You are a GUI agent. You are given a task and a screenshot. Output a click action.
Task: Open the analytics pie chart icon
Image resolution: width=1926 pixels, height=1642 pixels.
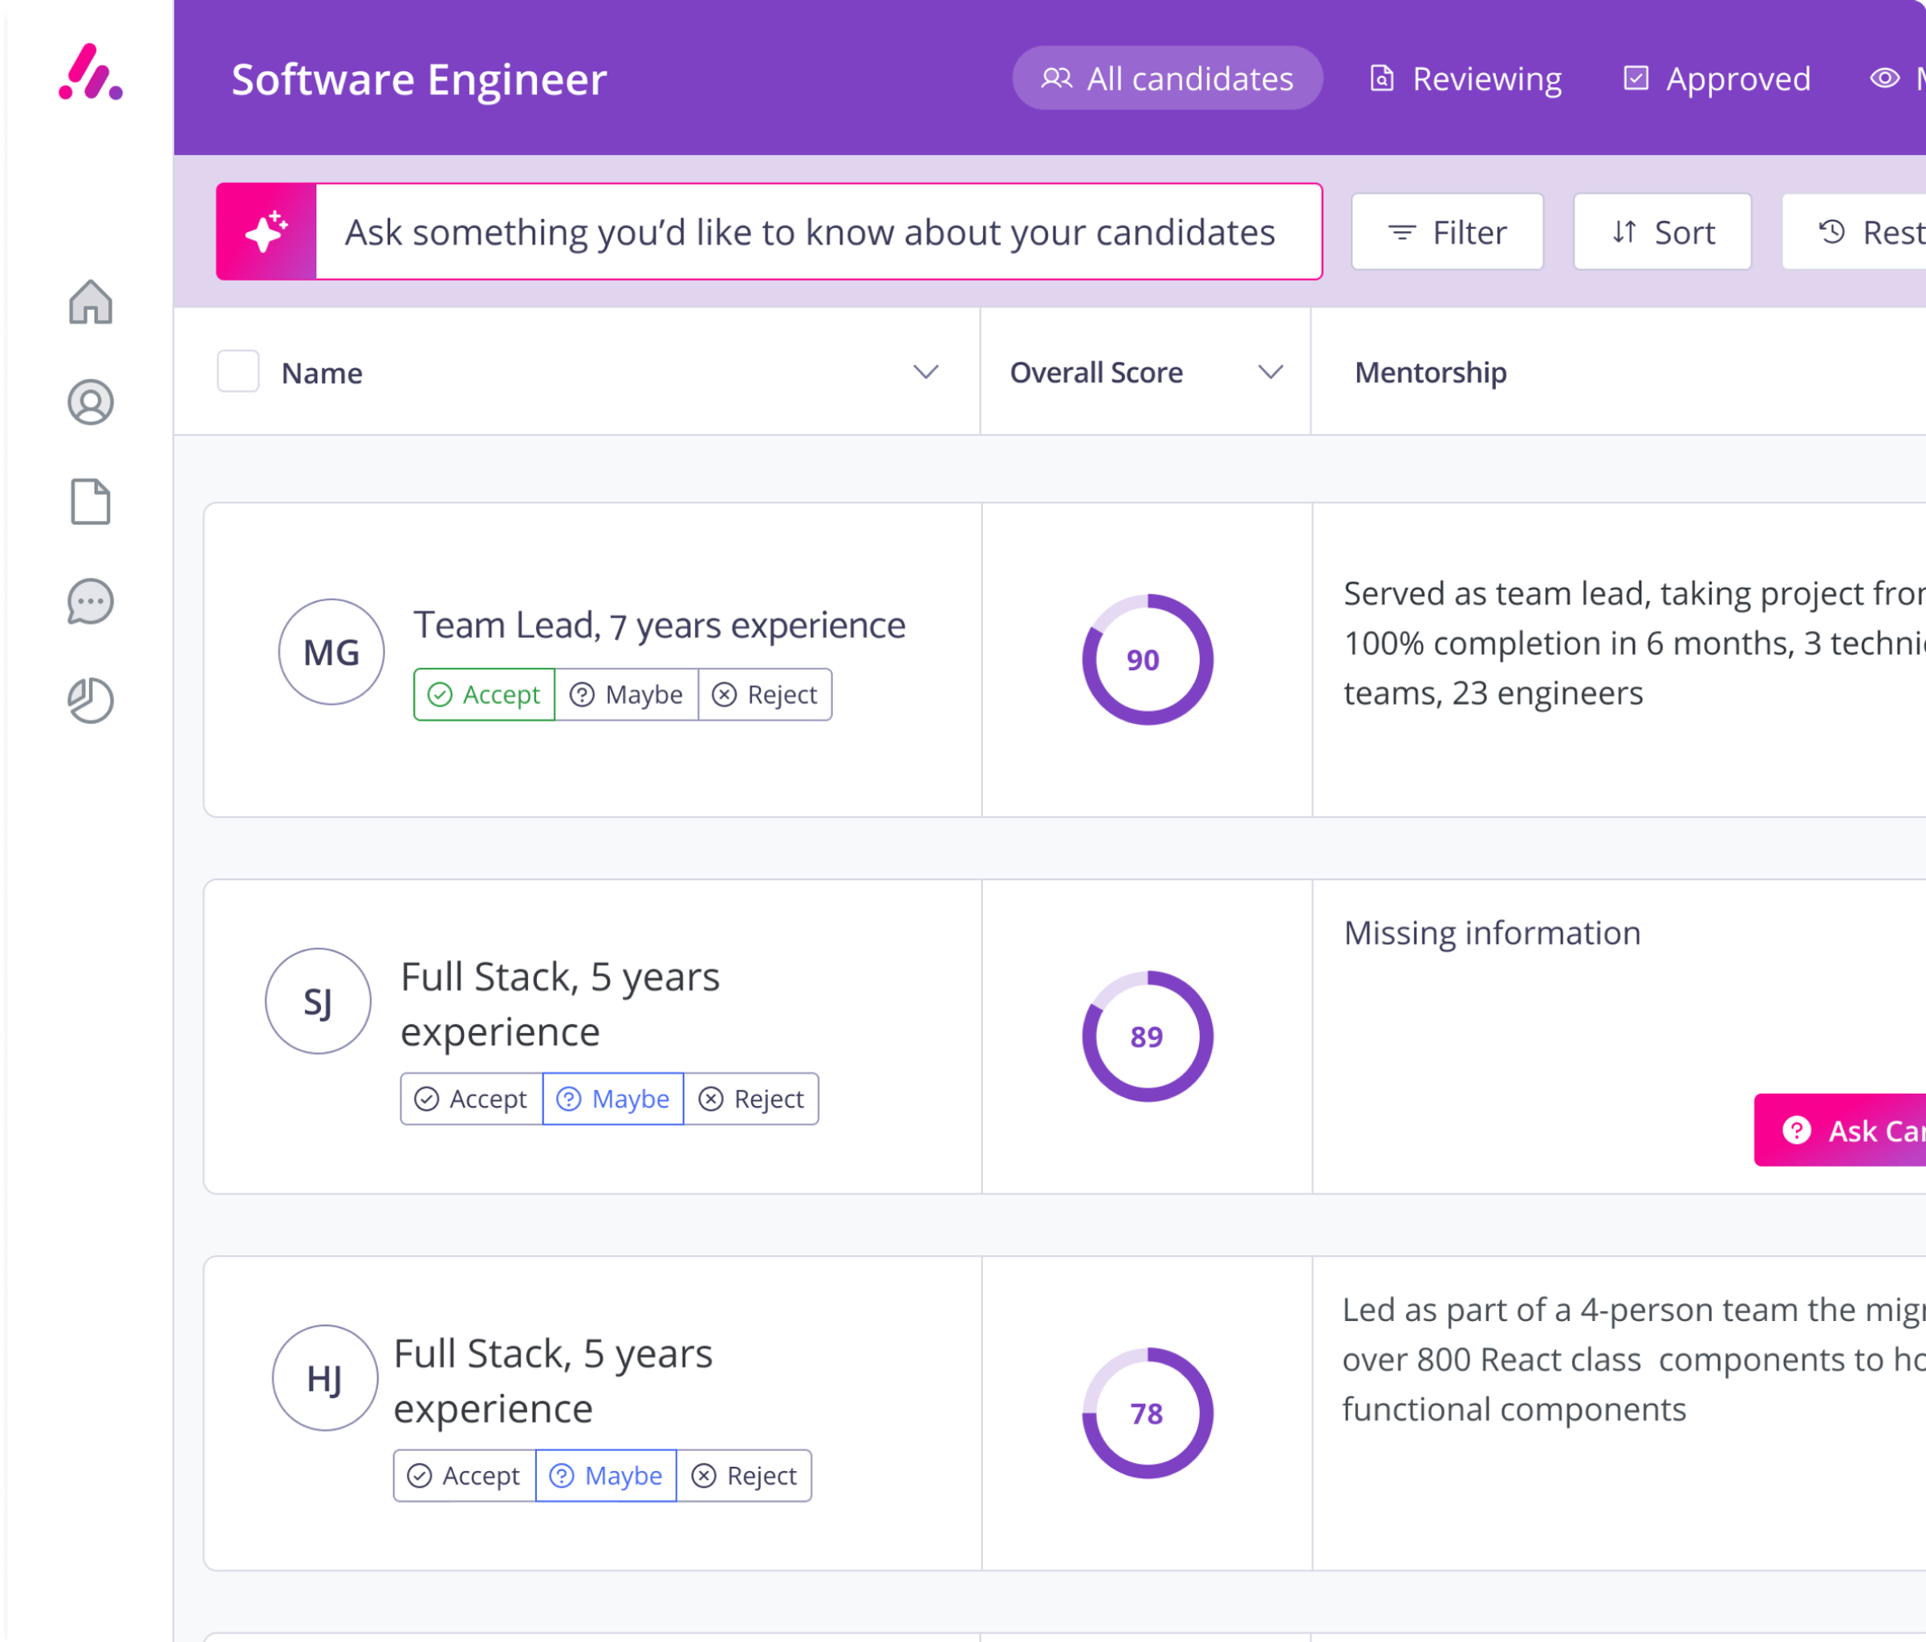[x=90, y=701]
